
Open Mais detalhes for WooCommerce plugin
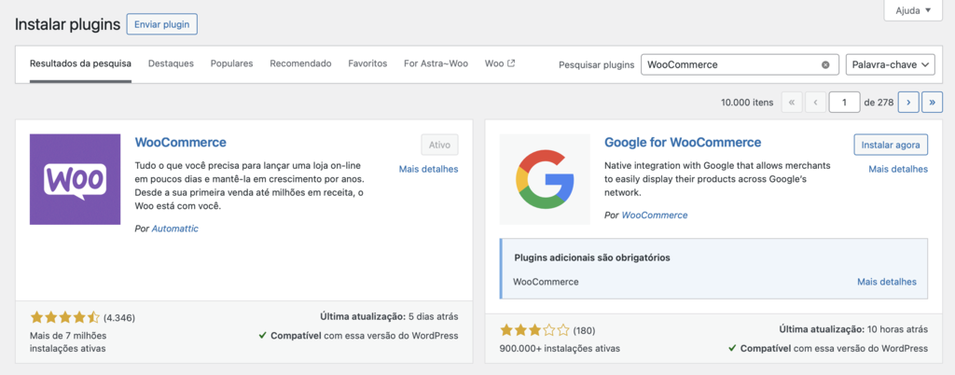(429, 169)
